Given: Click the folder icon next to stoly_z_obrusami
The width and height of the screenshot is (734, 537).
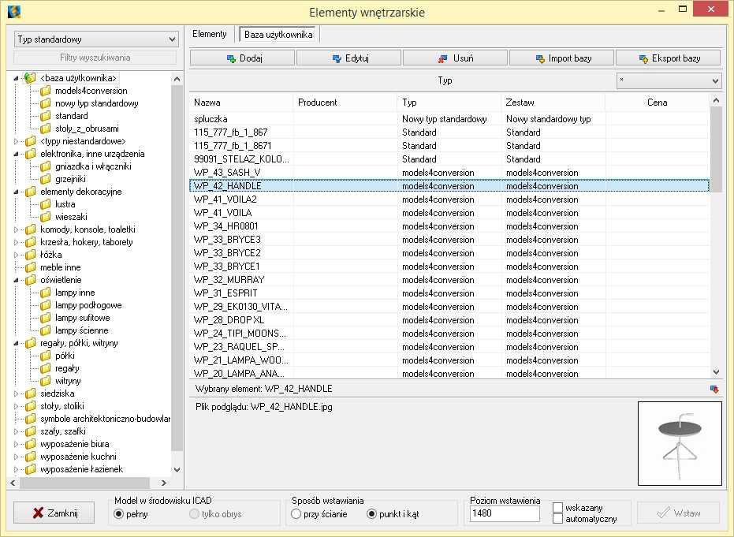Looking at the screenshot, I should [46, 129].
